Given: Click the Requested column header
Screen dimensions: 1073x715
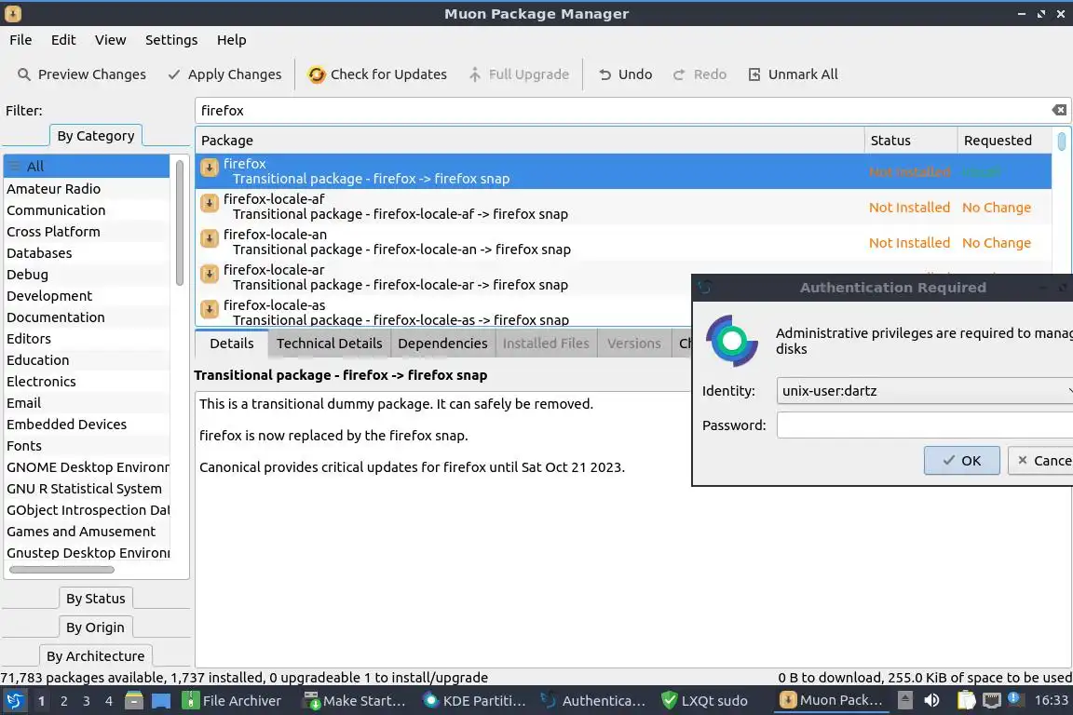Looking at the screenshot, I should [x=1004, y=141].
